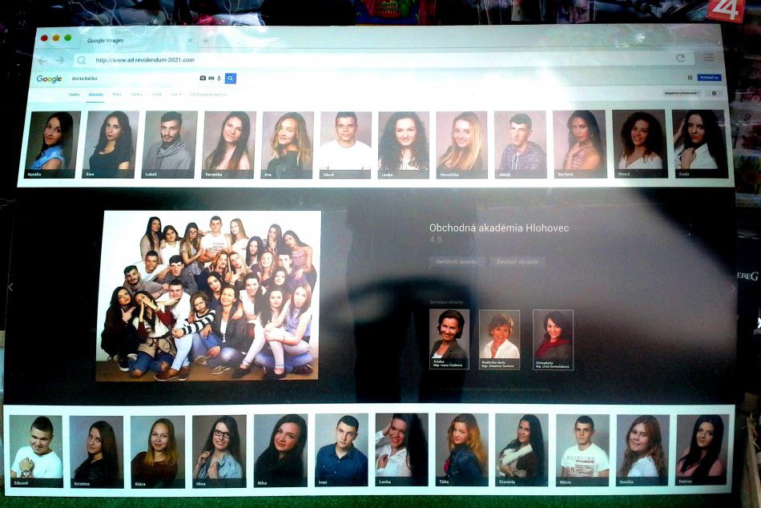Open the safe search dropdown
Viewport: 761px width, 508px height.
[x=682, y=94]
